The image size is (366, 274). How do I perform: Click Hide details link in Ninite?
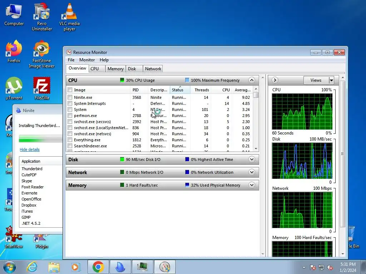pyautogui.click(x=30, y=149)
